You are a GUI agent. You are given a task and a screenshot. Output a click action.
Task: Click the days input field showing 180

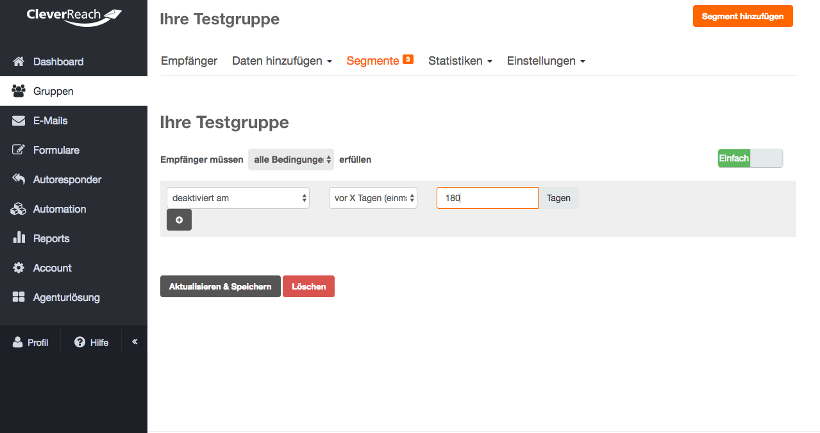(x=487, y=198)
